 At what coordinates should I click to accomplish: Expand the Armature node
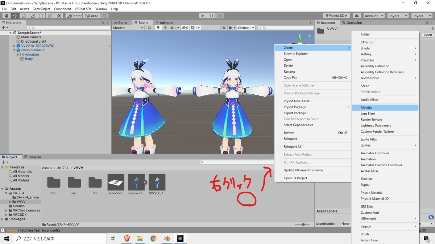(x=18, y=55)
